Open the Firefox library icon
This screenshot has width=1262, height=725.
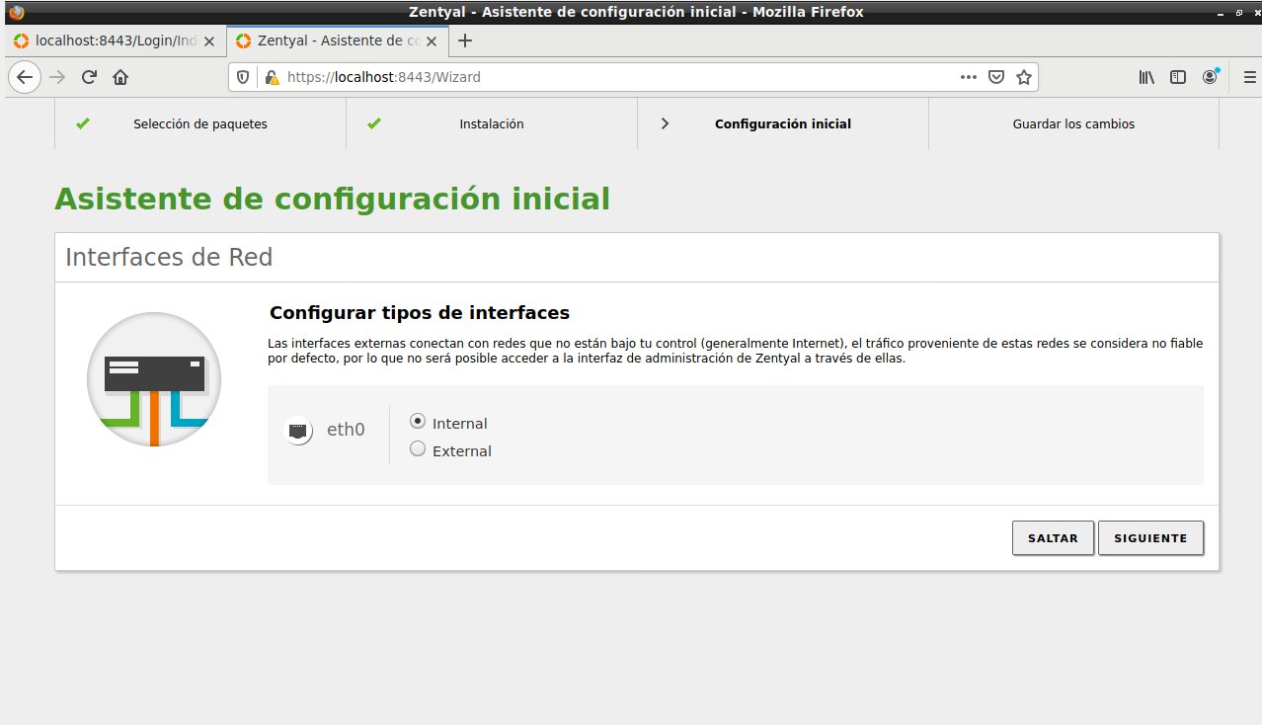[x=1146, y=77]
